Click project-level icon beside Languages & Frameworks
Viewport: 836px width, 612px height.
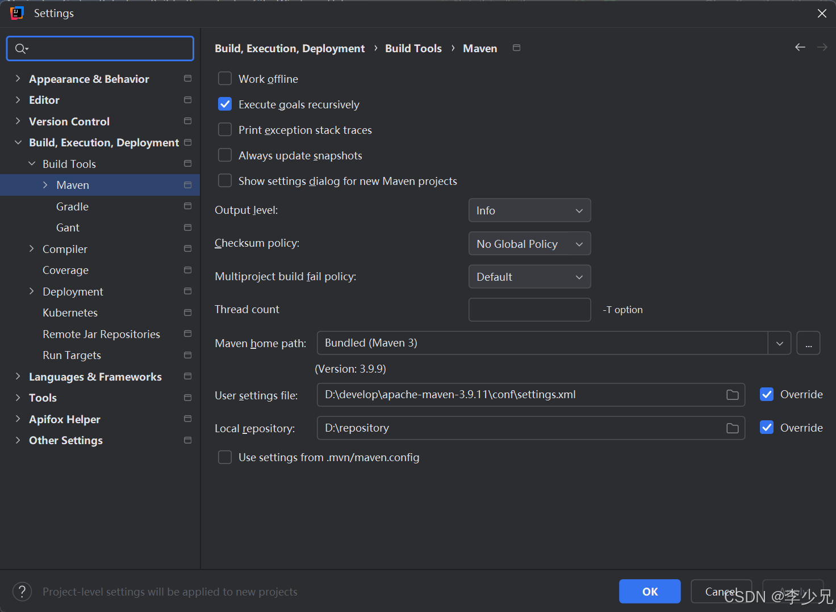coord(188,376)
